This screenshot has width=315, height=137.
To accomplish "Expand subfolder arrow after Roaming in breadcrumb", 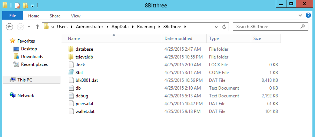I will point(159,27).
